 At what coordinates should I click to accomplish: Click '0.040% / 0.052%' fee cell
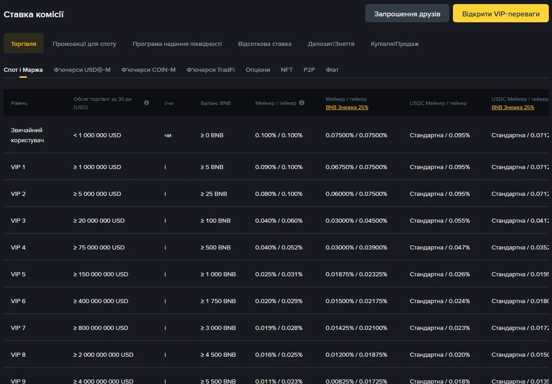pos(279,247)
